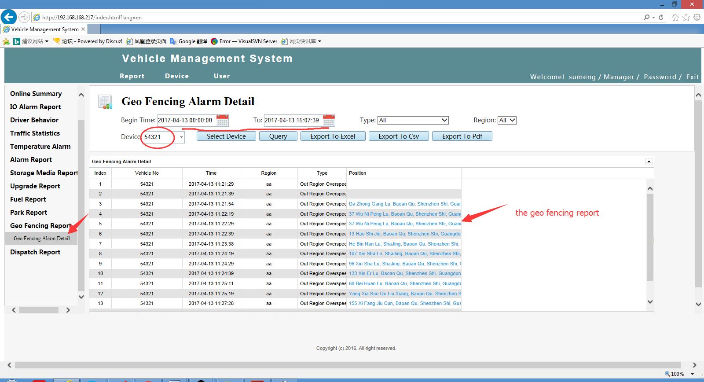Click the refresh icon in address bar
Viewport: 704px width, 382px height.
pyautogui.click(x=661, y=17)
